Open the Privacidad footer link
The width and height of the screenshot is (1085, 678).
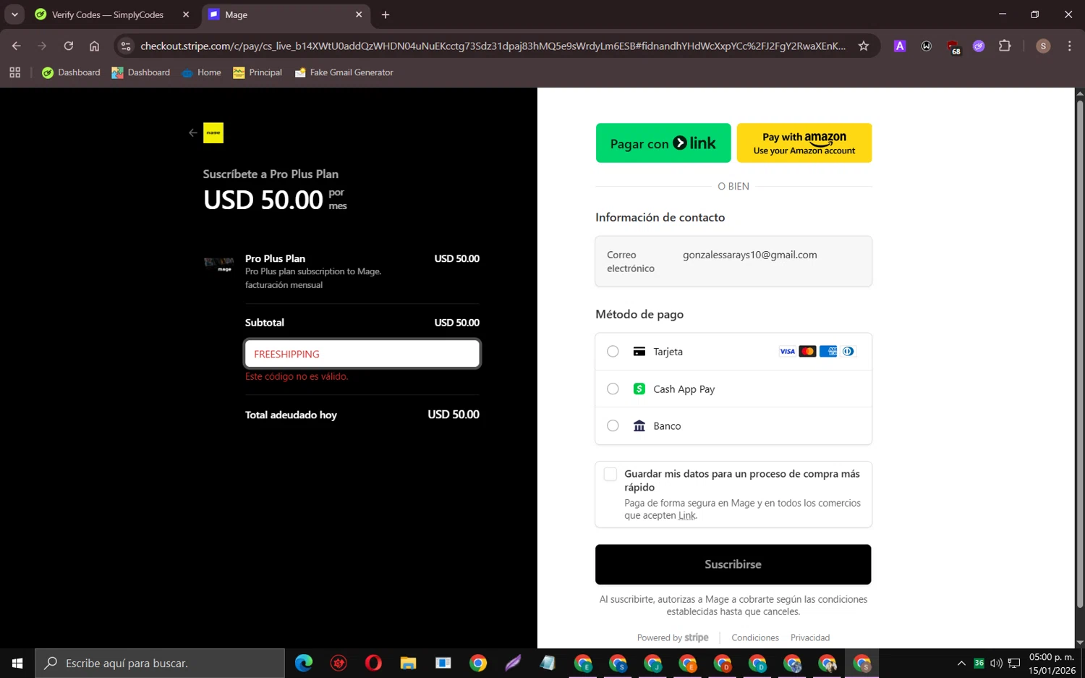coord(810,637)
